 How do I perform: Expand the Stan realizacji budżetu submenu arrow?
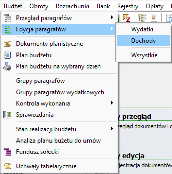click(112, 128)
